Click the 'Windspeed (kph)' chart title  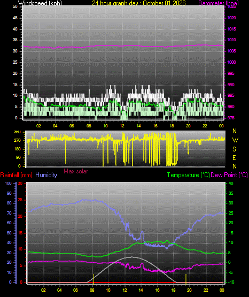point(40,3)
